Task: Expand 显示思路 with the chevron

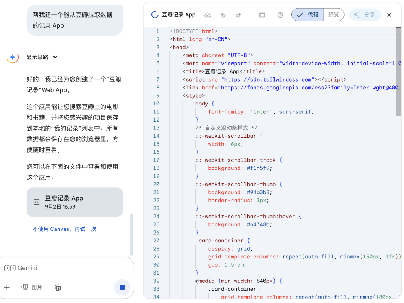Action: (x=55, y=57)
